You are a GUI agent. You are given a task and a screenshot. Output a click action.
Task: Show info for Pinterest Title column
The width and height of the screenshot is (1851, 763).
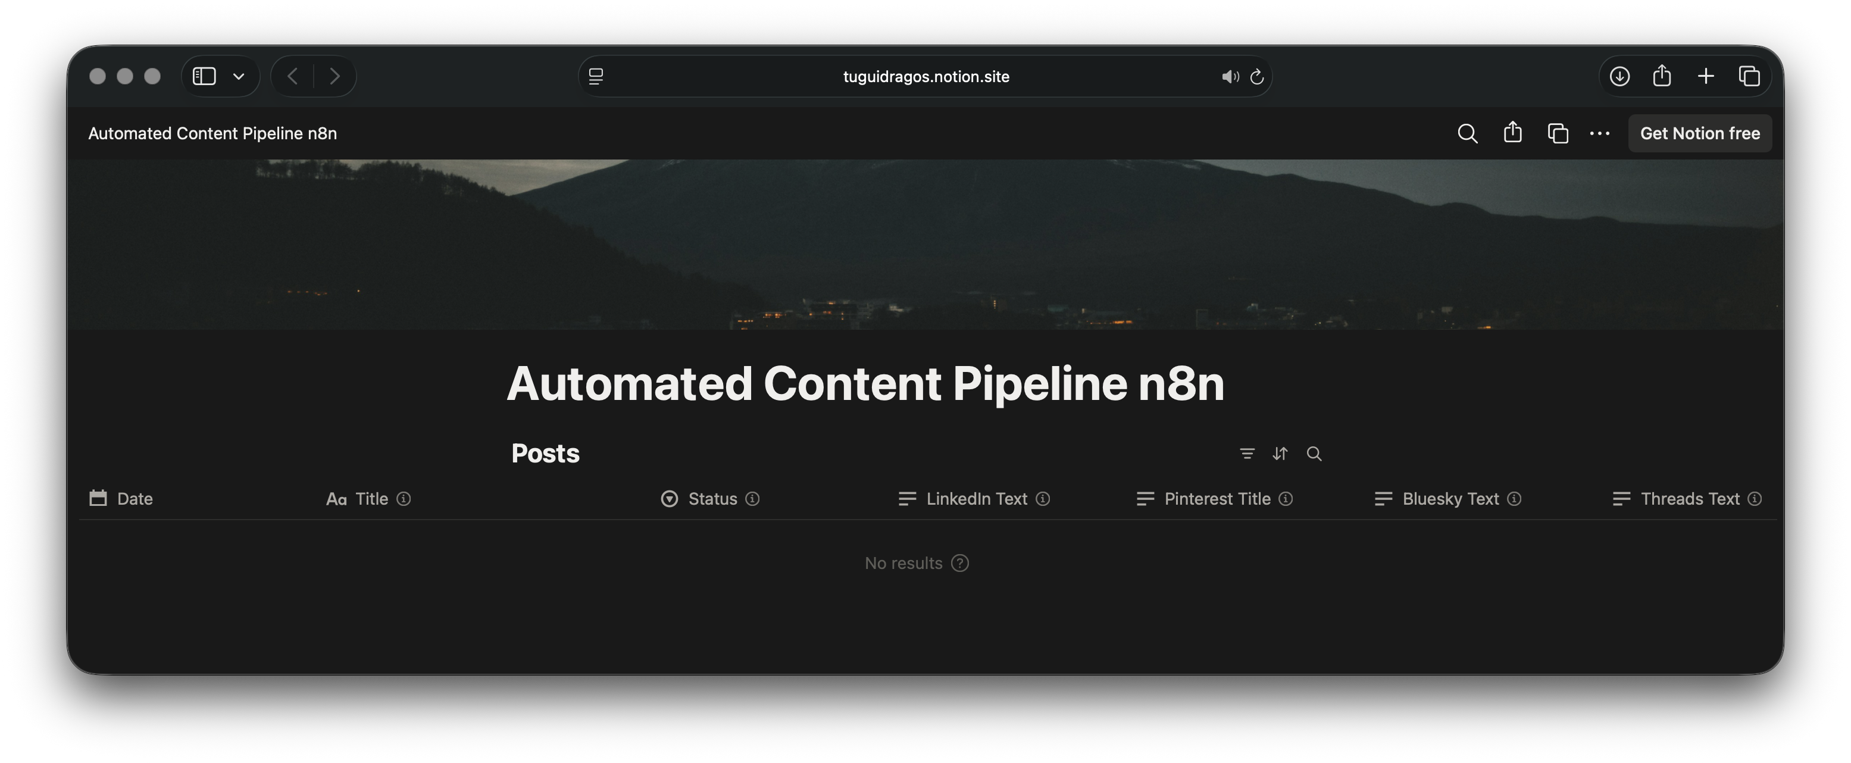(1286, 499)
